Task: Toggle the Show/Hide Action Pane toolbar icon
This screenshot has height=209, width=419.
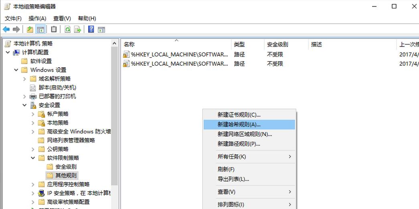Action: tap(101, 29)
